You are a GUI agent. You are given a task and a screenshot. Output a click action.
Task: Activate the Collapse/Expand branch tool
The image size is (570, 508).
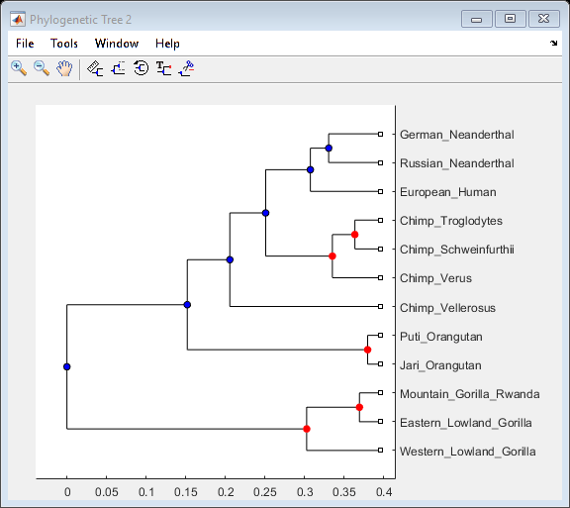pyautogui.click(x=118, y=68)
